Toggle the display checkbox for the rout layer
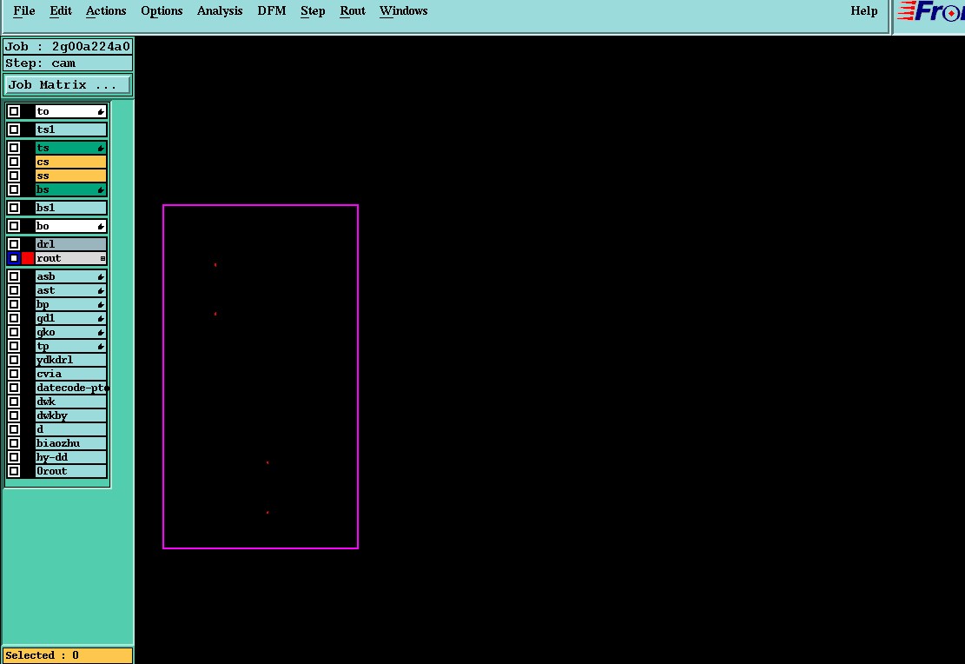 click(14, 258)
